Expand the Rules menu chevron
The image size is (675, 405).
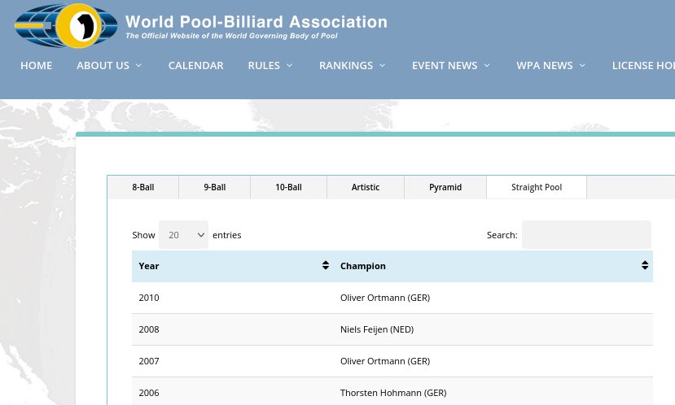point(289,66)
